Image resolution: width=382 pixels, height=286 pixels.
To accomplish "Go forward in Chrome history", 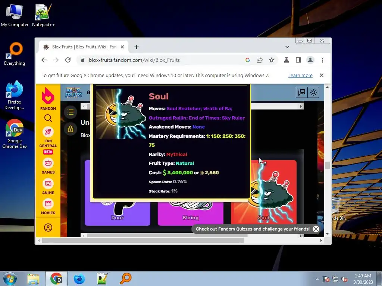I will [56, 60].
